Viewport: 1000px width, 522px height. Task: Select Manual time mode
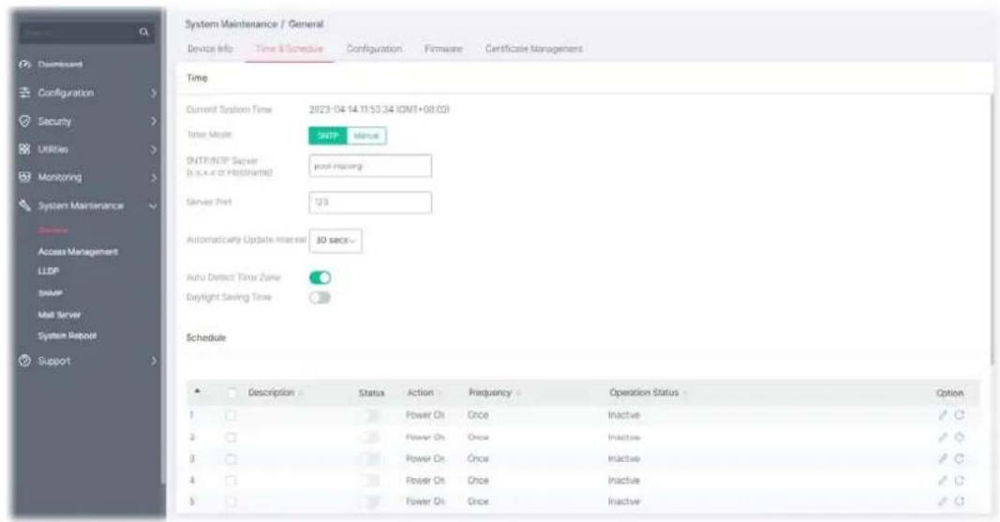(366, 136)
